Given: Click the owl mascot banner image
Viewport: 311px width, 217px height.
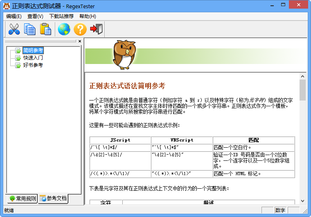Looking at the screenshot, I should pyautogui.click(x=124, y=55).
